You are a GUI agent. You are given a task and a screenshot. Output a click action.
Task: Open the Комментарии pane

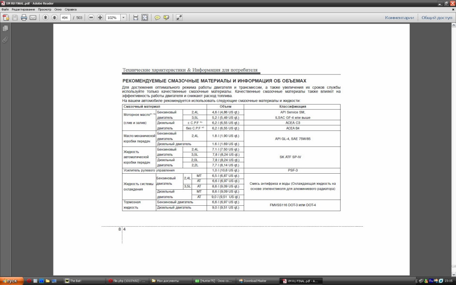[x=399, y=18]
